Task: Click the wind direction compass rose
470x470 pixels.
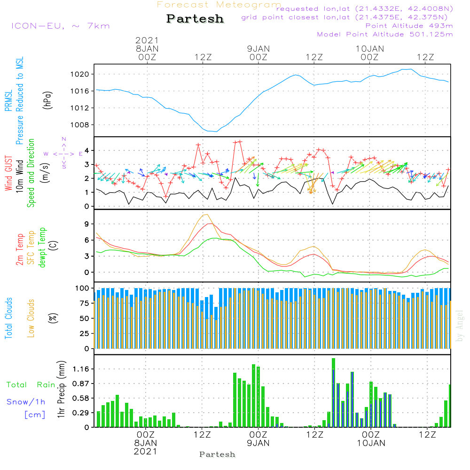Action: (x=63, y=153)
